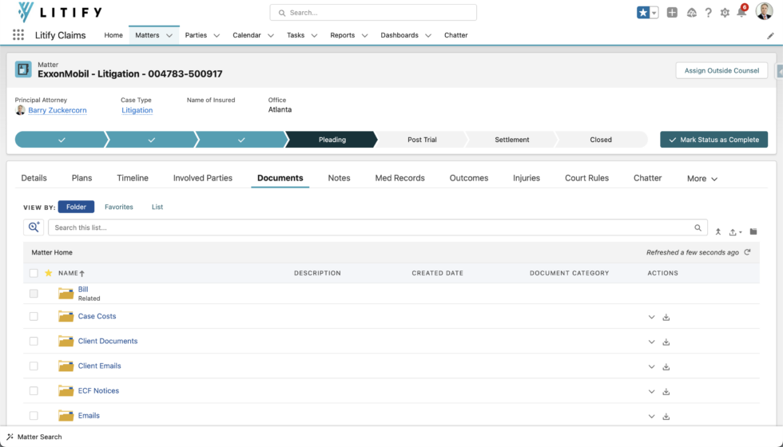Expand the Reports nav dropdown arrow

364,35
